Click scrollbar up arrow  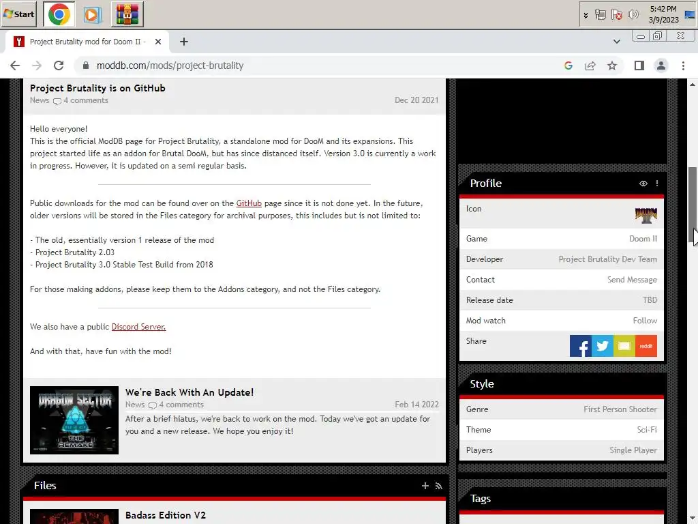tap(693, 84)
